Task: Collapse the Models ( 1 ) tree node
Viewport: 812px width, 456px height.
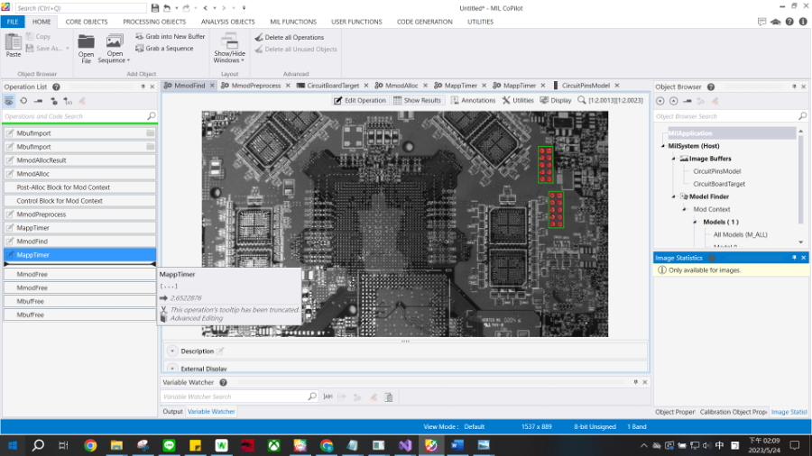Action: coord(695,222)
